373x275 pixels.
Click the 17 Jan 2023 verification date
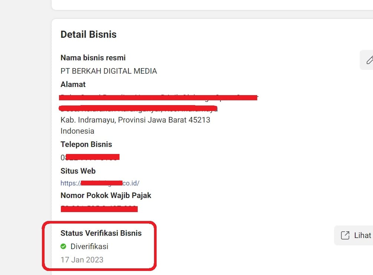(82, 260)
